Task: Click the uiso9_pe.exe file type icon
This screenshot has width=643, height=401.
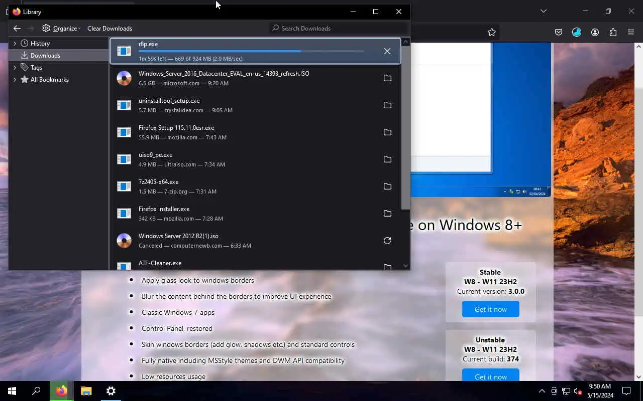Action: [124, 159]
